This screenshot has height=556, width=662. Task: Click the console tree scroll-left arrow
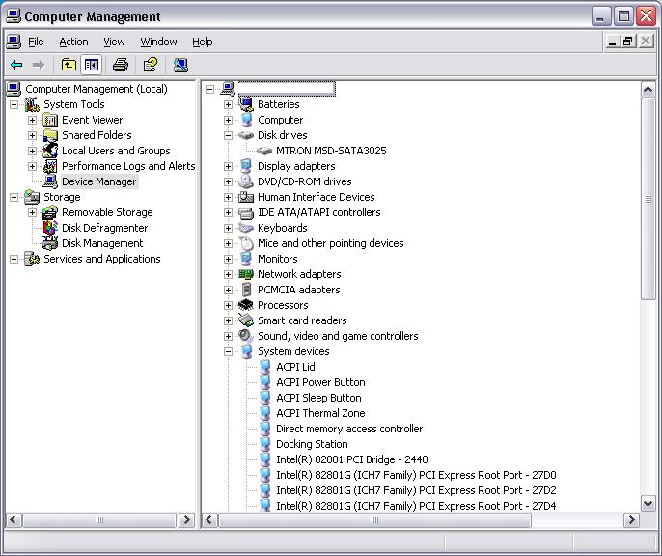[14, 520]
